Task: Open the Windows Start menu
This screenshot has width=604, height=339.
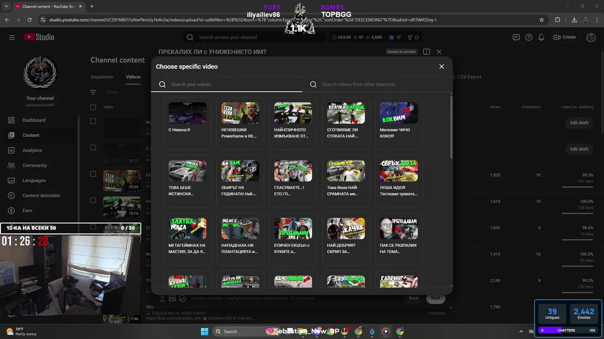Action: (204, 331)
